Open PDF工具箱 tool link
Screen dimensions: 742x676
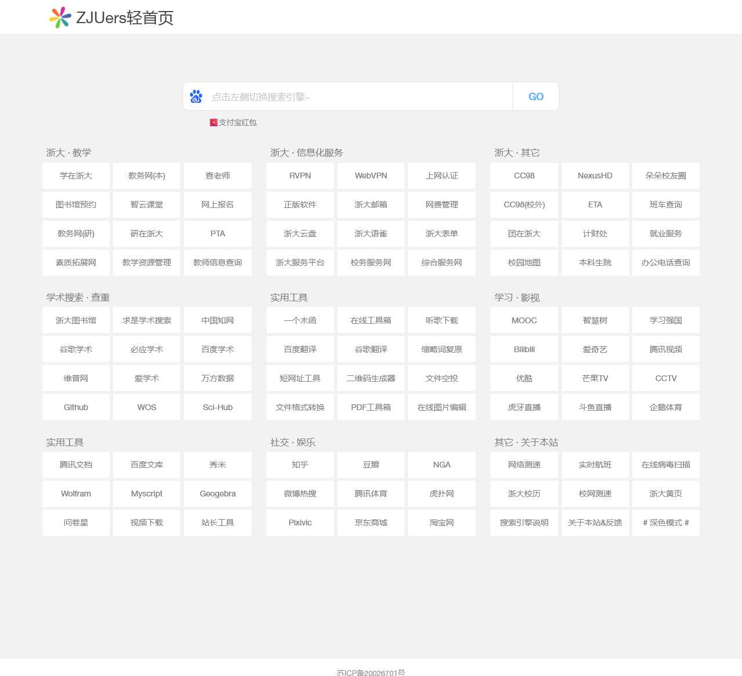[x=370, y=407]
